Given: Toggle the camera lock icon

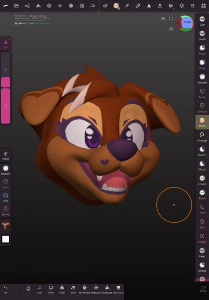Looking at the screenshot, I should pos(163,19).
